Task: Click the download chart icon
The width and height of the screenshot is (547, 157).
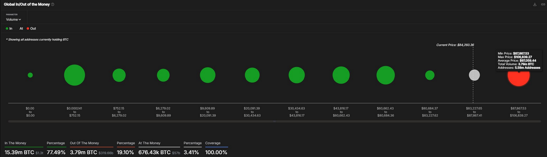Action: click(x=535, y=4)
